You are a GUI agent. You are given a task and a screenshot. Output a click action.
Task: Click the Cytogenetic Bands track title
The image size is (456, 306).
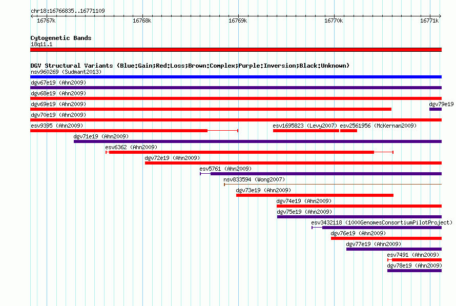[61, 38]
